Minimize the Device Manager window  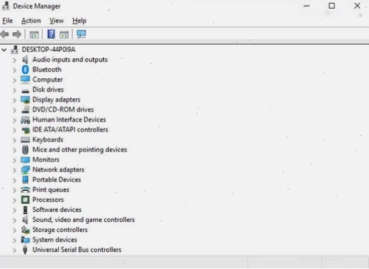pyautogui.click(x=306, y=6)
